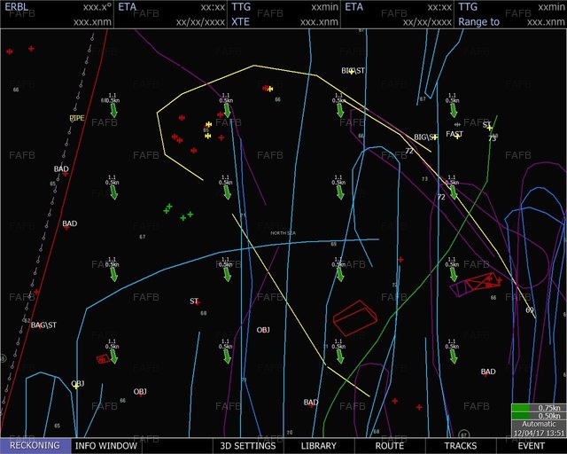Click the BIG\ST marker next to FAST
This screenshot has height=454, width=567.
427,137
